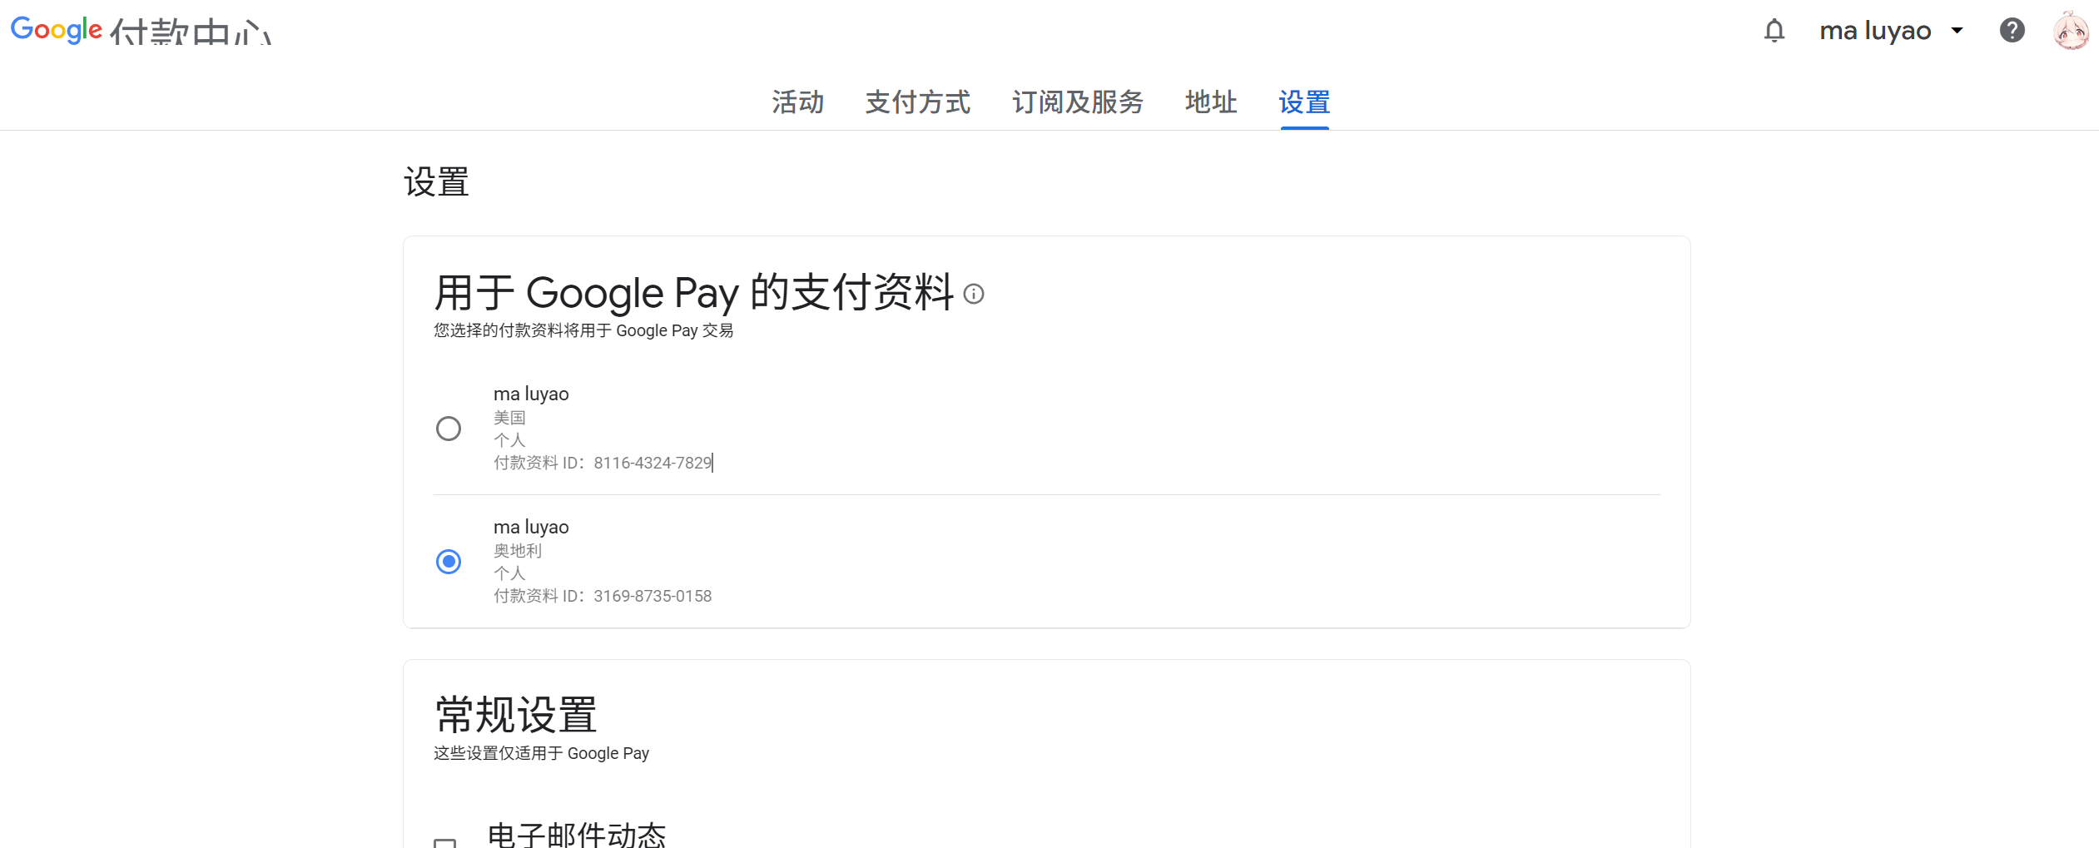Click the 常规设置 section heading
2099x848 pixels.
[516, 714]
